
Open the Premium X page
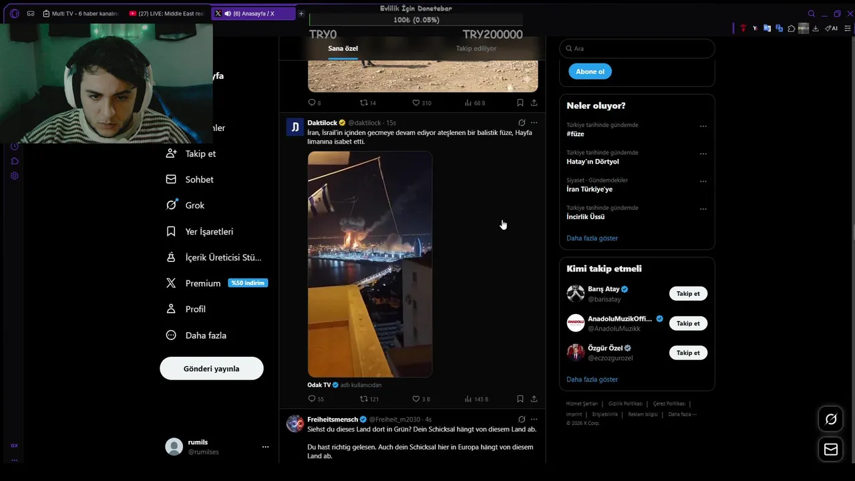click(216, 283)
